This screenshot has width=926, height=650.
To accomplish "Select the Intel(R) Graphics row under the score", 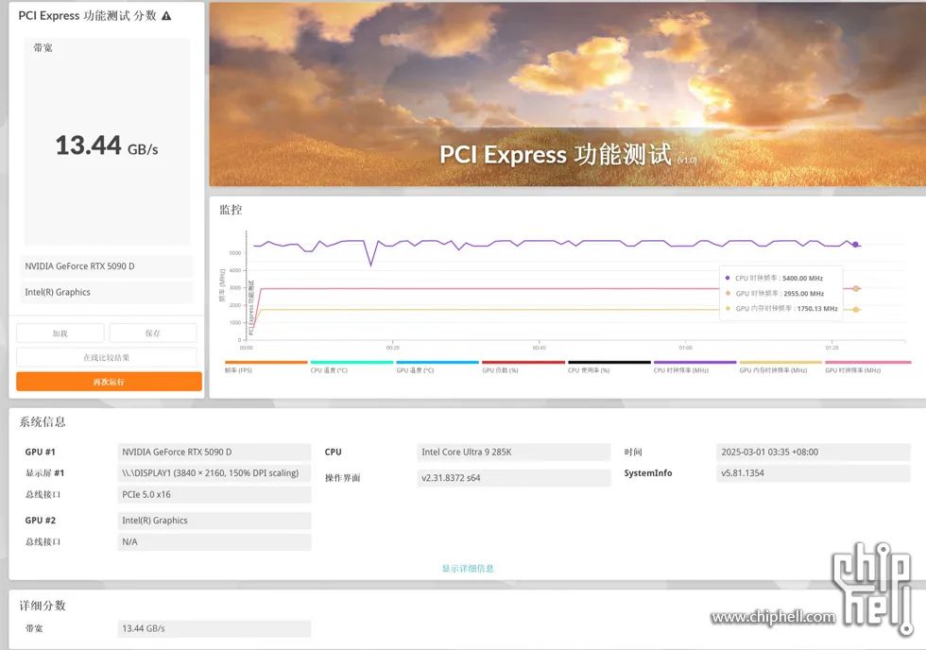I will pyautogui.click(x=108, y=292).
